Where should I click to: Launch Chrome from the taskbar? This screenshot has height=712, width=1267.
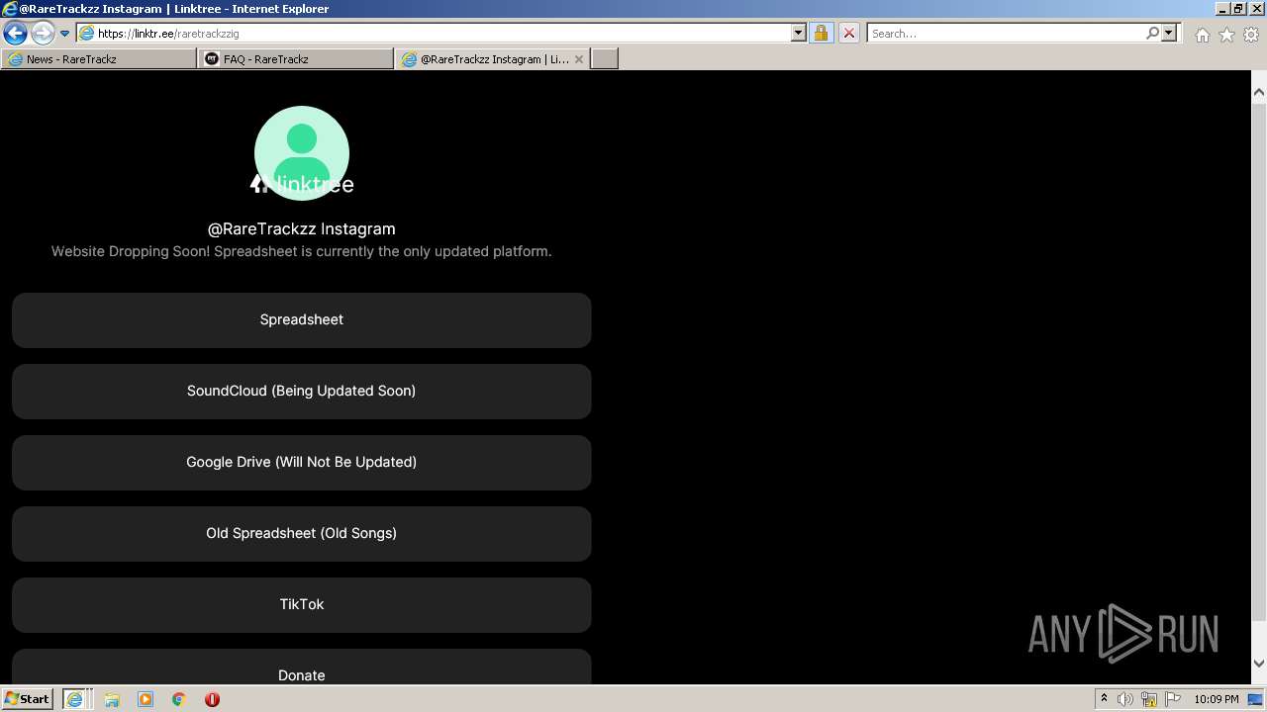tap(179, 699)
